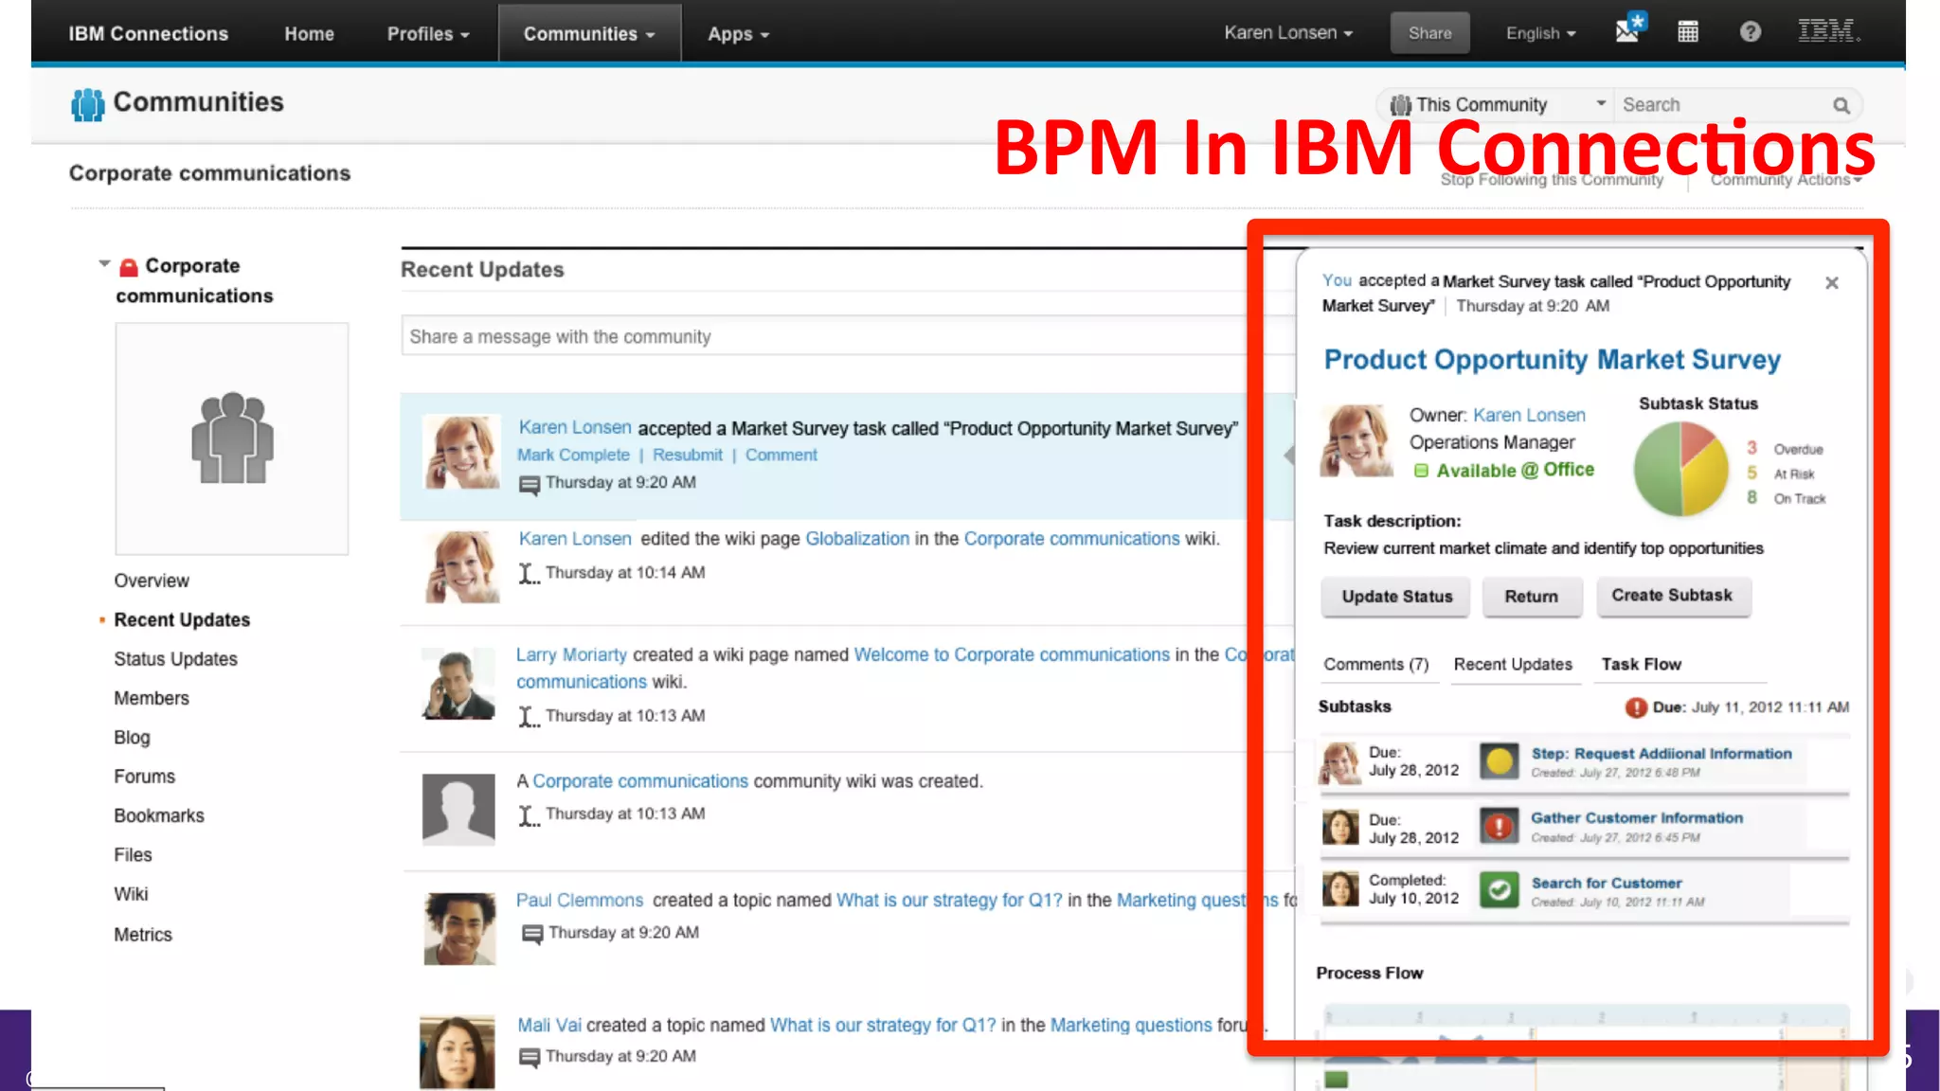Click the Comment link under Karen's update
This screenshot has width=1940, height=1091.
781,456
